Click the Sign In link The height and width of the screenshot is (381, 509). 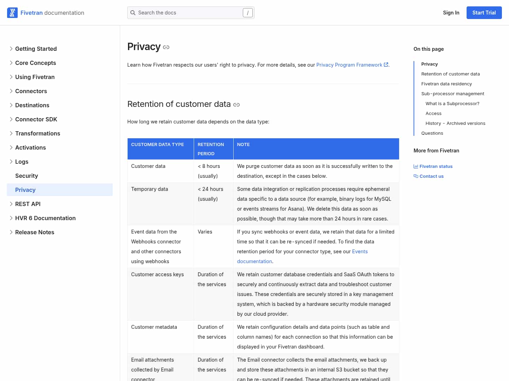pyautogui.click(x=451, y=13)
